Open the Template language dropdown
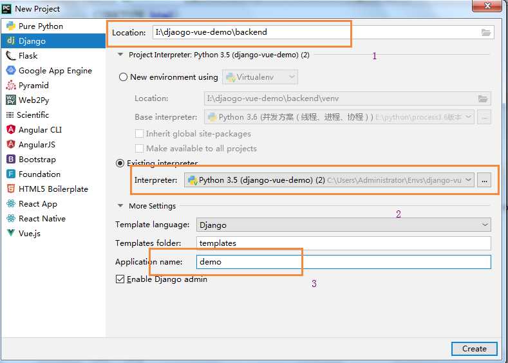 point(343,225)
